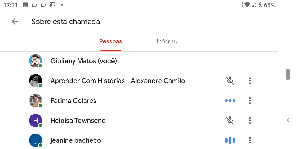This screenshot has width=298, height=149.
Task: Mute Heloisa Townsend's microphone icon
Action: click(230, 120)
